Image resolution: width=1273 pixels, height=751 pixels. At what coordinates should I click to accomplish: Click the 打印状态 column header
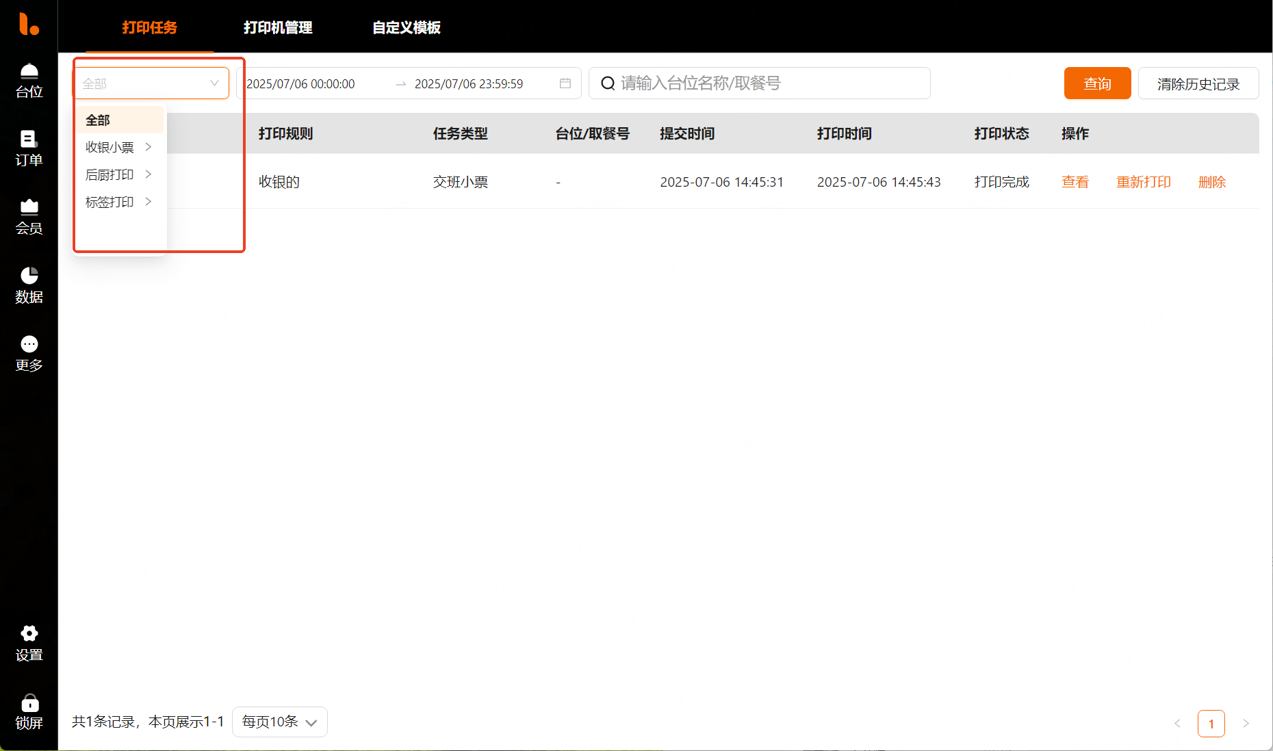click(1002, 133)
